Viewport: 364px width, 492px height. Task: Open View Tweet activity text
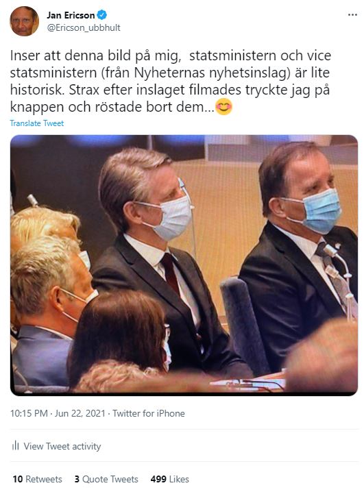point(62,446)
